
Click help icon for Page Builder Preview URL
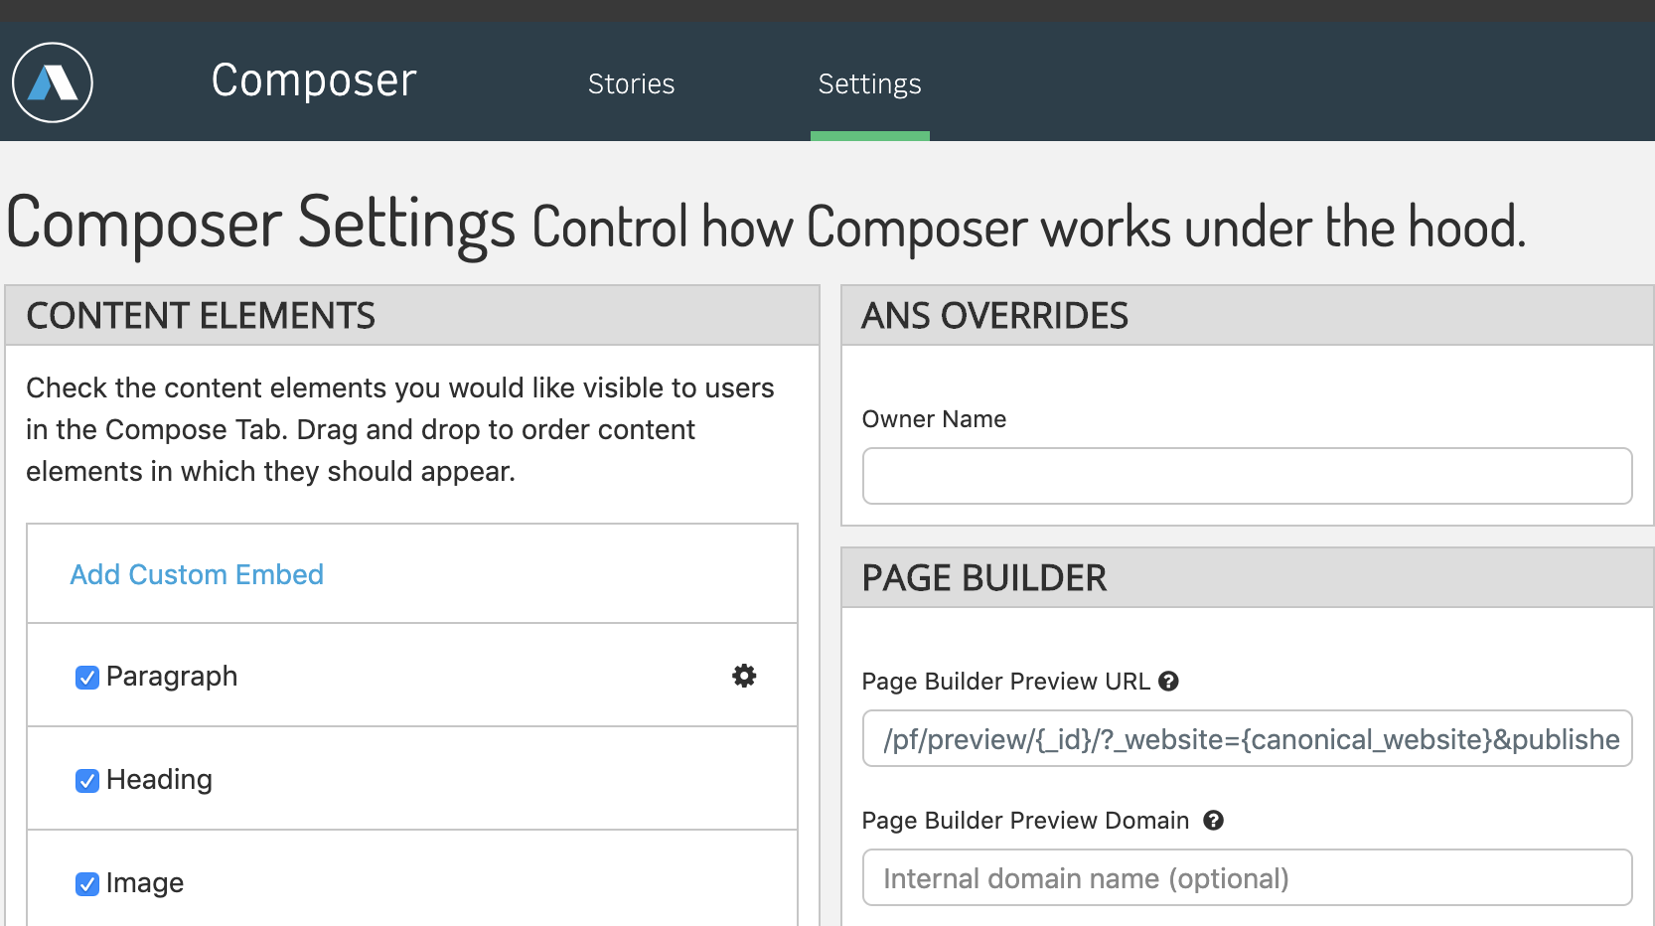[x=1168, y=682]
